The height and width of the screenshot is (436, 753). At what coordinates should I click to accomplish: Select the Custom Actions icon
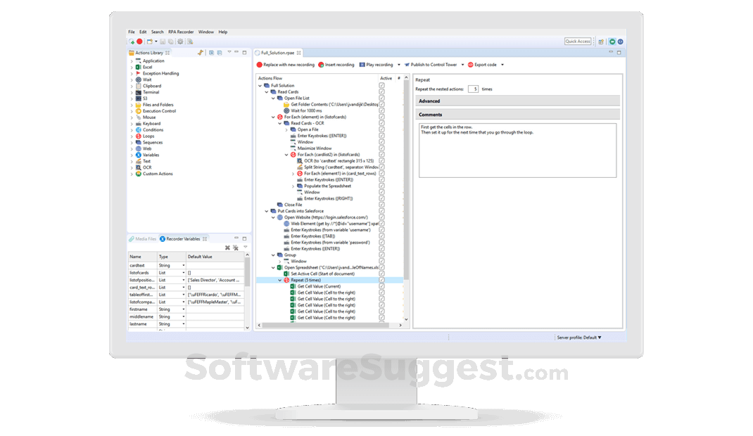[139, 174]
